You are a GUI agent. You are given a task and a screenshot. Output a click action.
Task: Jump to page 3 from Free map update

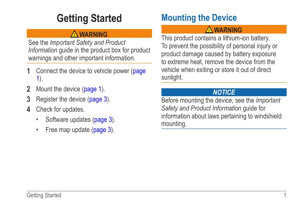coord(102,130)
